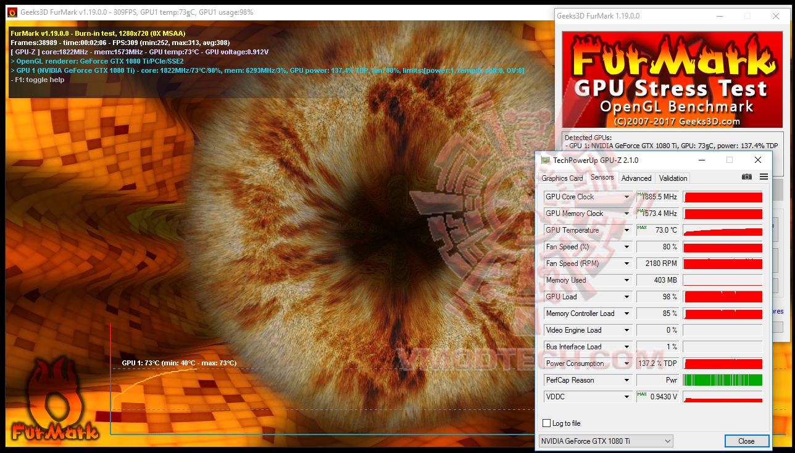Click the GPU-Z camera screenshot icon
The image size is (795, 453).
747,177
